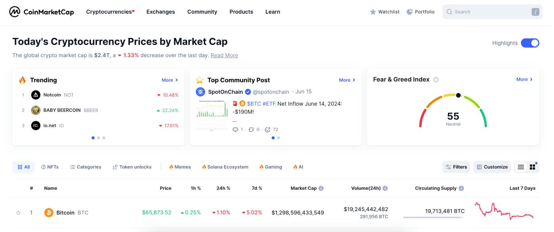Image resolution: width=554 pixels, height=232 pixels.
Task: Click the search magnifier icon
Action: pyautogui.click(x=449, y=12)
